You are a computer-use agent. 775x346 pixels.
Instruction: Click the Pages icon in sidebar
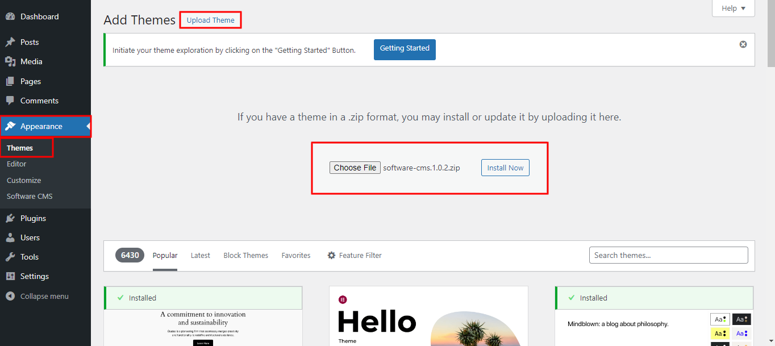click(x=10, y=81)
